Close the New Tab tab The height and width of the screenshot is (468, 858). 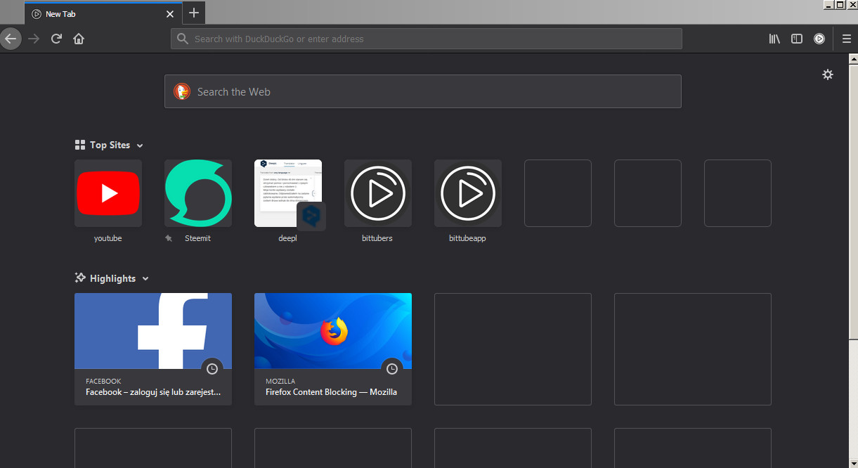[x=169, y=14]
